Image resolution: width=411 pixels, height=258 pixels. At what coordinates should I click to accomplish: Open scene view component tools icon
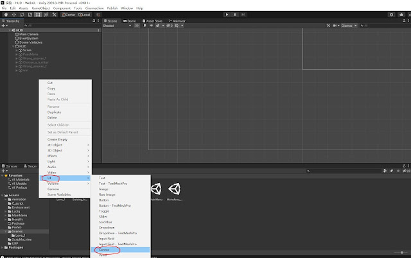pyautogui.click(x=328, y=26)
